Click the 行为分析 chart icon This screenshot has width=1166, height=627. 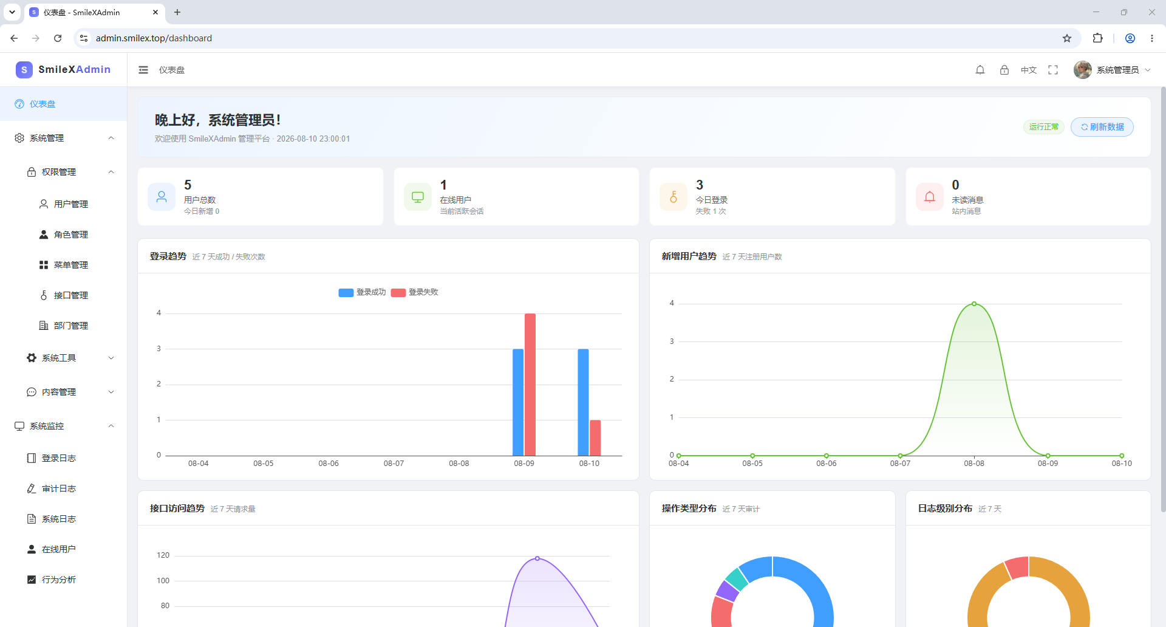tap(32, 580)
